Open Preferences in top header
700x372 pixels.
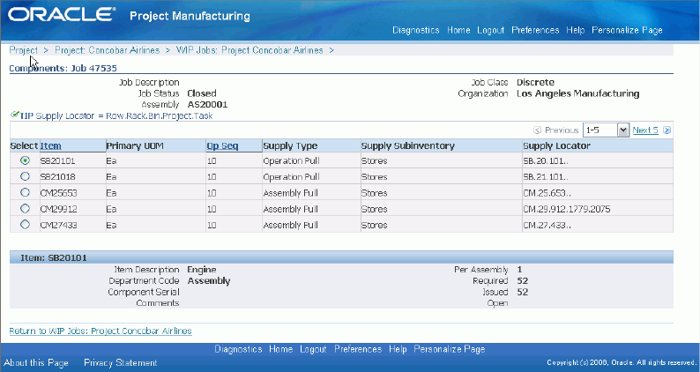pyautogui.click(x=535, y=30)
